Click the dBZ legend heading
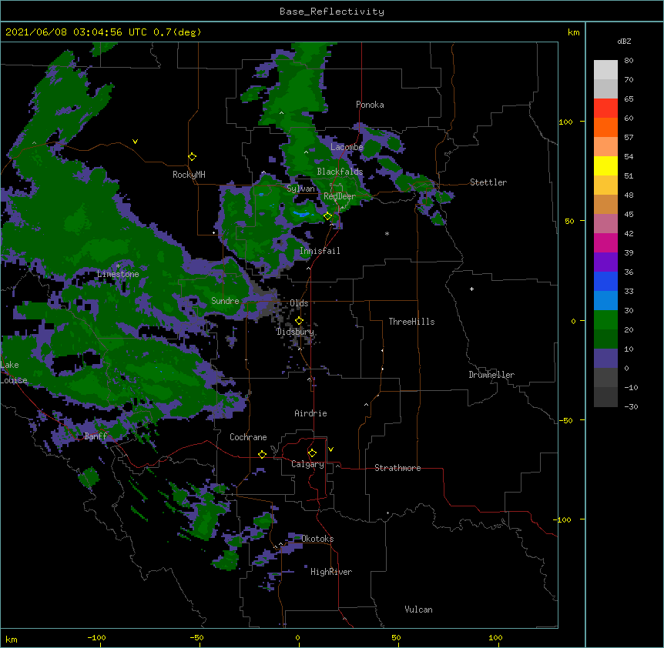The image size is (664, 648). 624,42
